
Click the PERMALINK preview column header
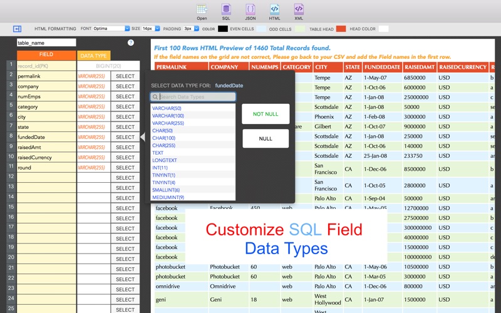[x=182, y=67]
